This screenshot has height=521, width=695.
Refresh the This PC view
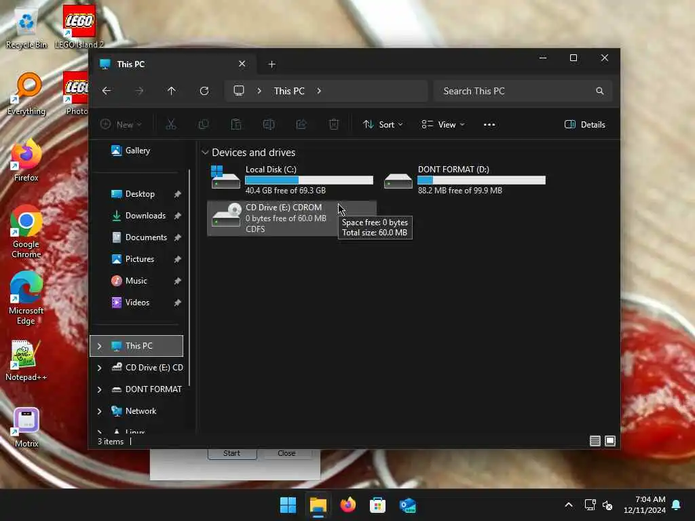click(204, 91)
